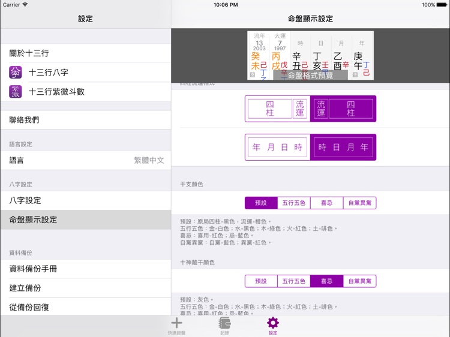
Task: Tap the 十神藏干顏色 section label
Action: click(197, 263)
